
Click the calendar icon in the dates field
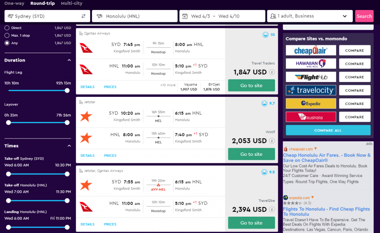(185, 16)
